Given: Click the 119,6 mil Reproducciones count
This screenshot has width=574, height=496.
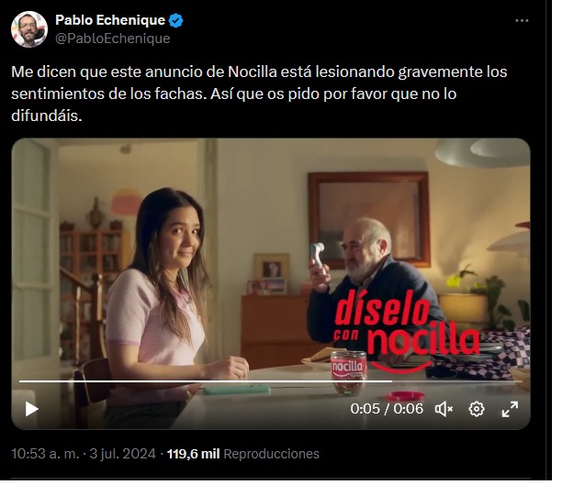Looking at the screenshot, I should click(243, 454).
